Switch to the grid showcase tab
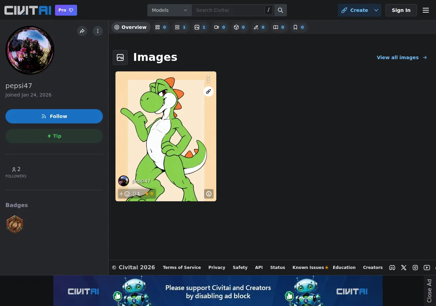 pyautogui.click(x=161, y=27)
